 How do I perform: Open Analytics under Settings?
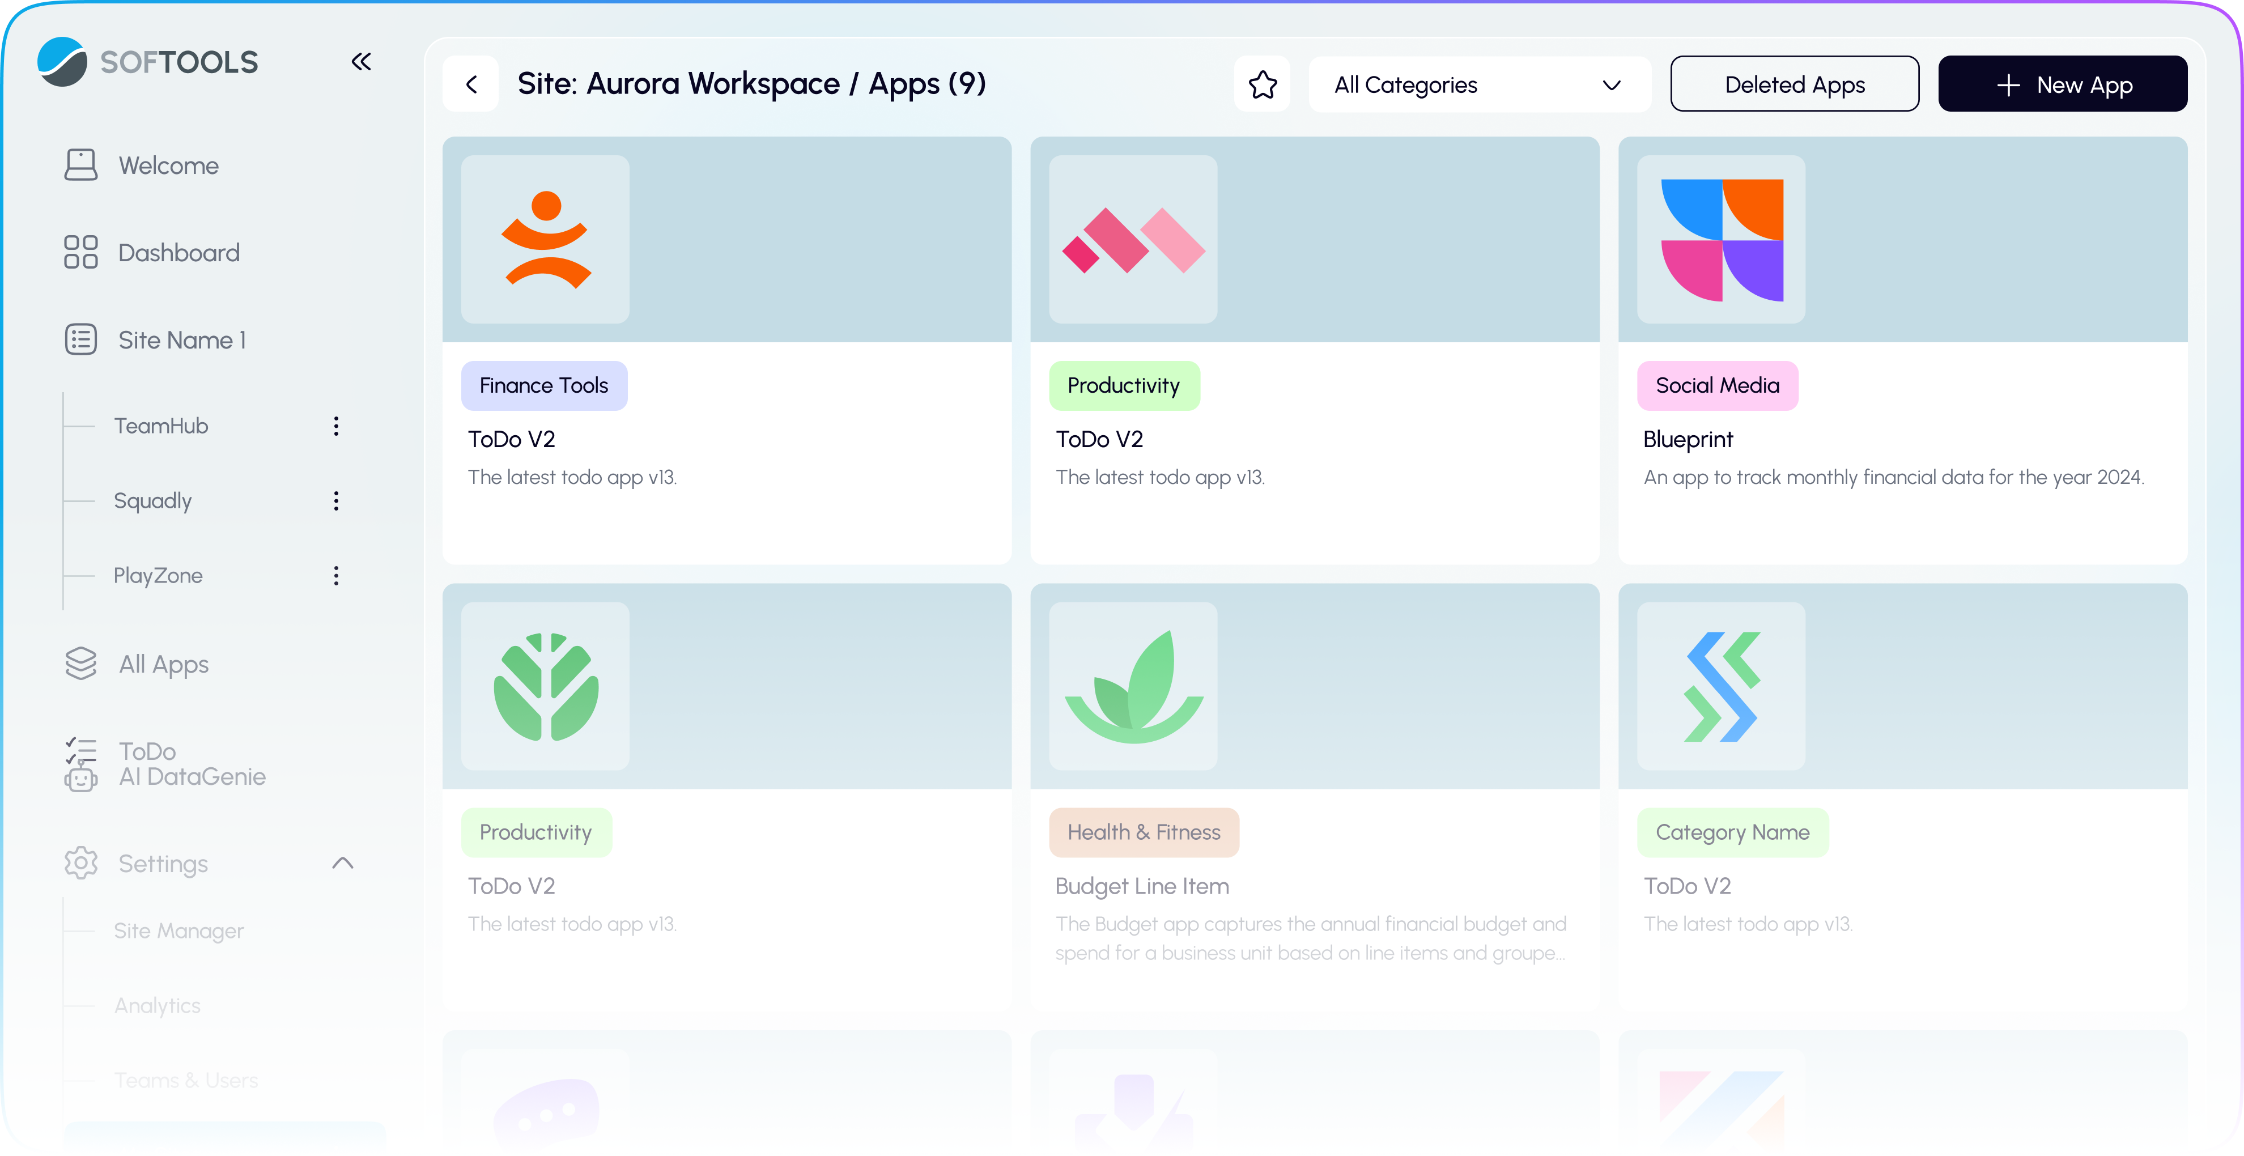point(157,1005)
